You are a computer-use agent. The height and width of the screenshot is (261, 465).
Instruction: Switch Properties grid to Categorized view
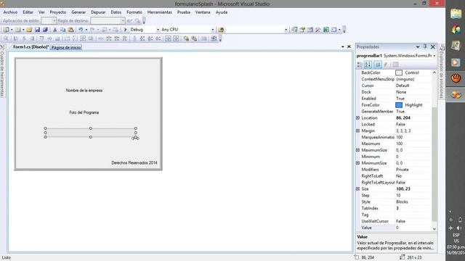[x=360, y=65]
